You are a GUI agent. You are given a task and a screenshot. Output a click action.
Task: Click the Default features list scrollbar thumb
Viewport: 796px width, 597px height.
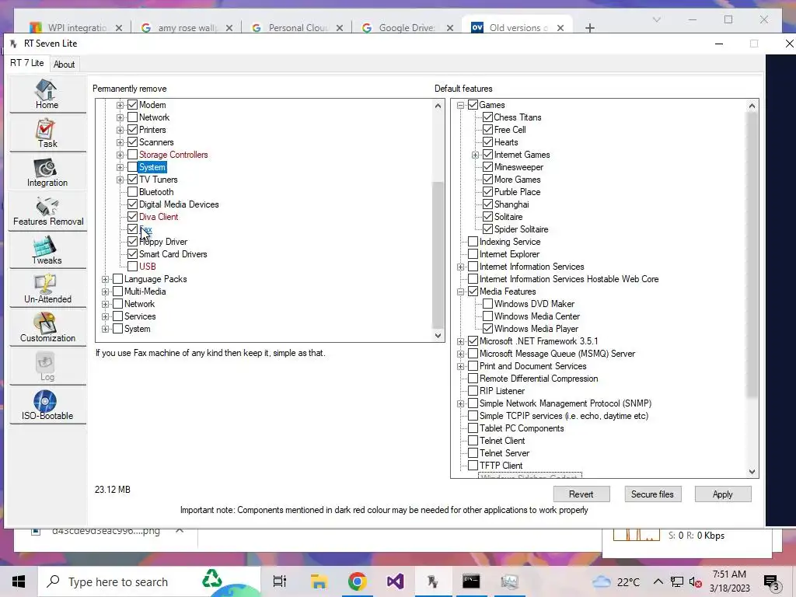pos(752,255)
